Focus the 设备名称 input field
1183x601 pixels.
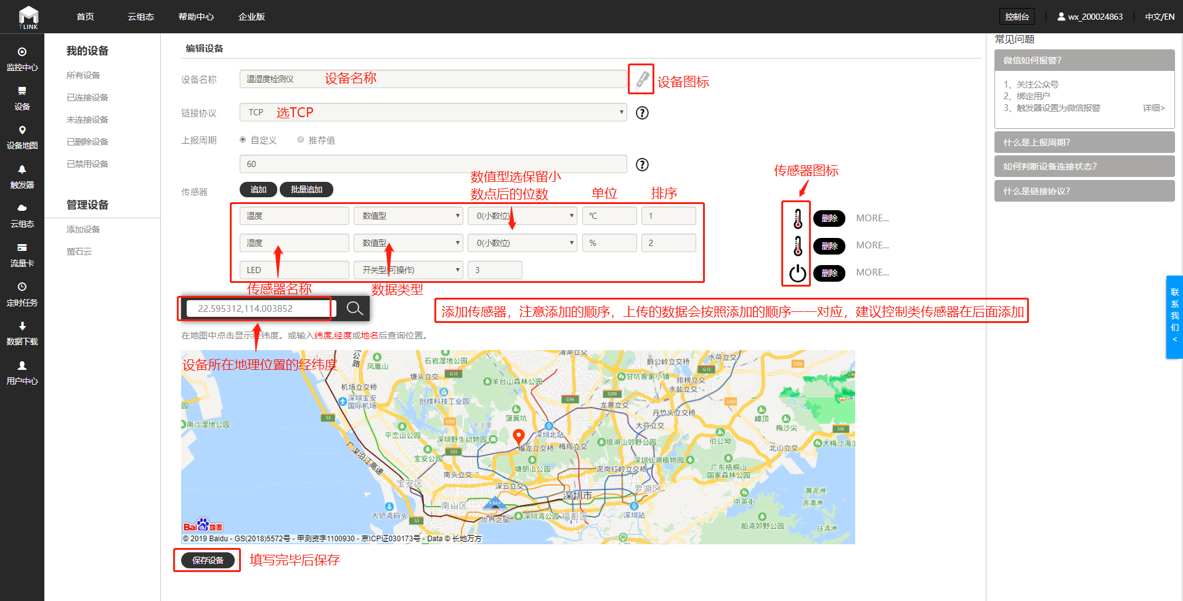coord(433,79)
